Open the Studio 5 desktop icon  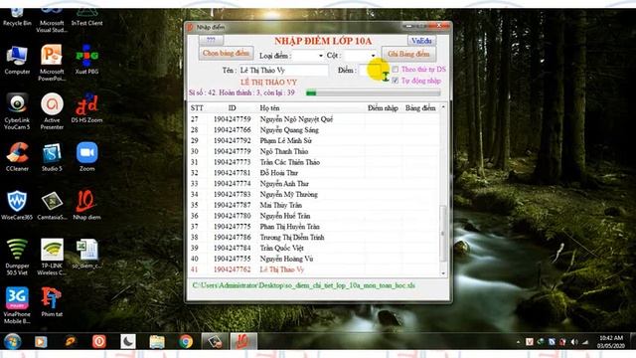click(52, 157)
